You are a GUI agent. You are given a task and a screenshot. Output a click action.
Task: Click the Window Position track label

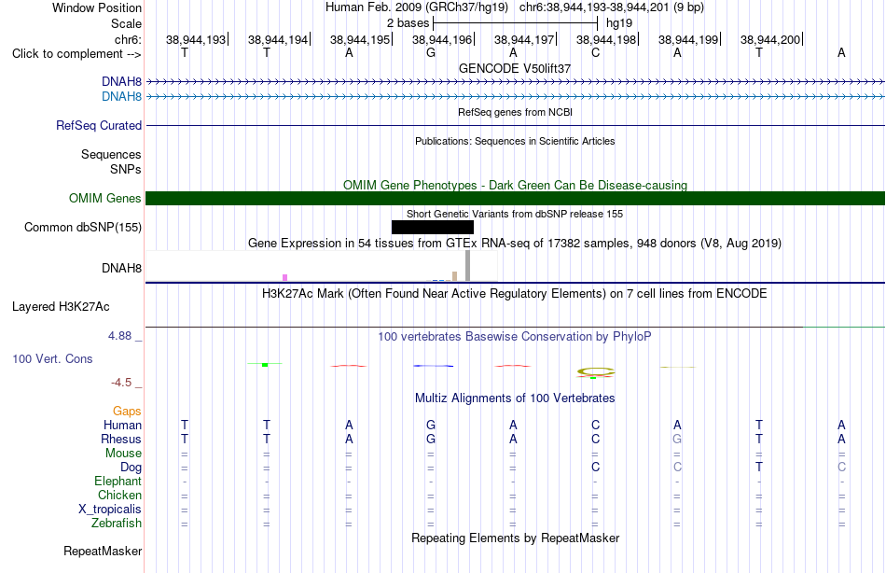(x=97, y=7)
